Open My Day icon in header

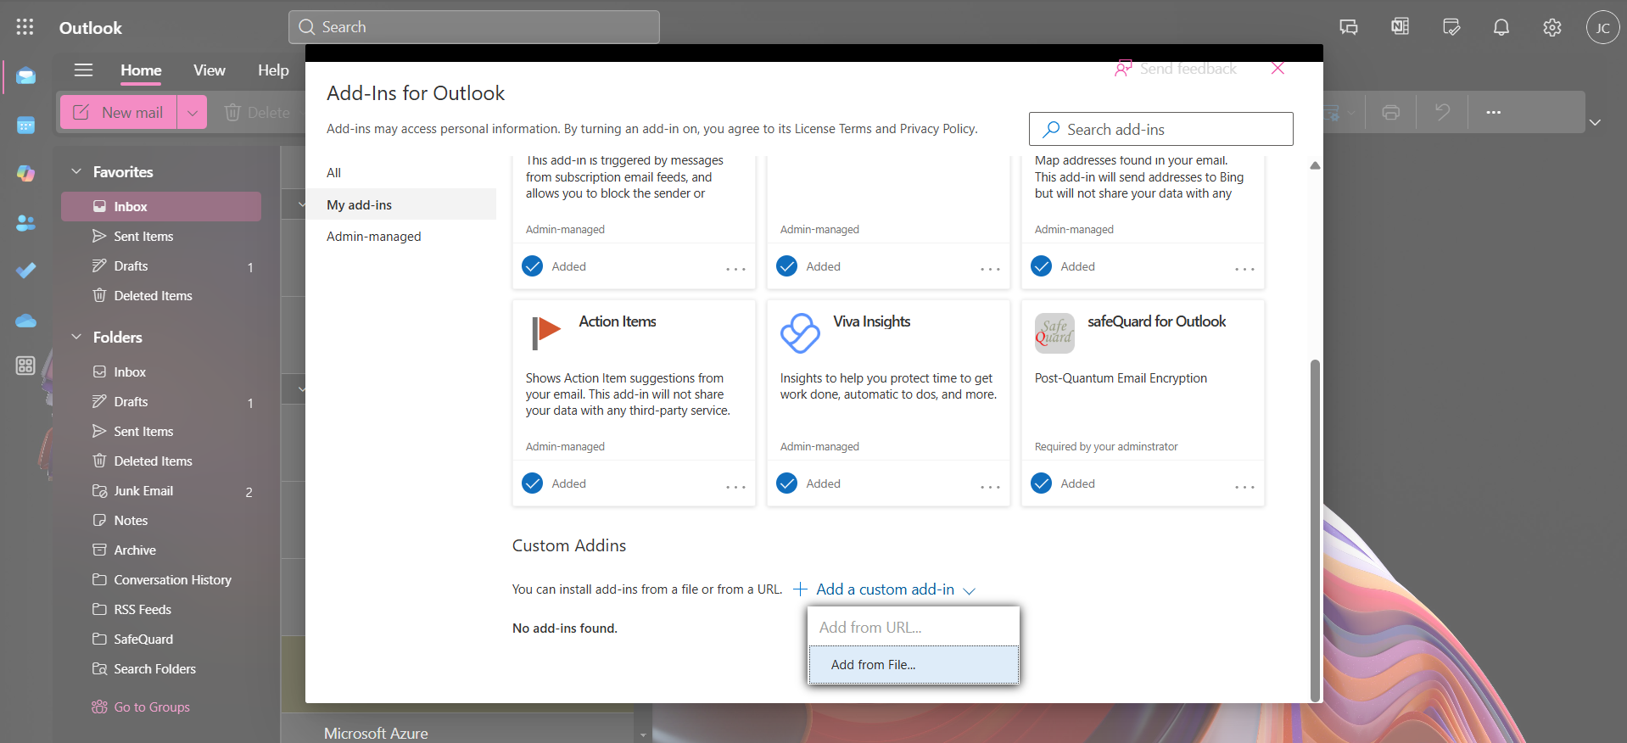[x=1451, y=27]
